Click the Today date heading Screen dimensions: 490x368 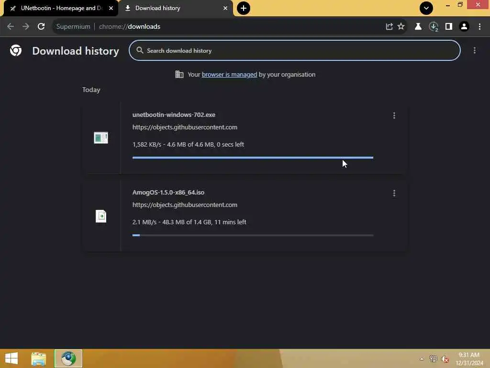click(91, 90)
